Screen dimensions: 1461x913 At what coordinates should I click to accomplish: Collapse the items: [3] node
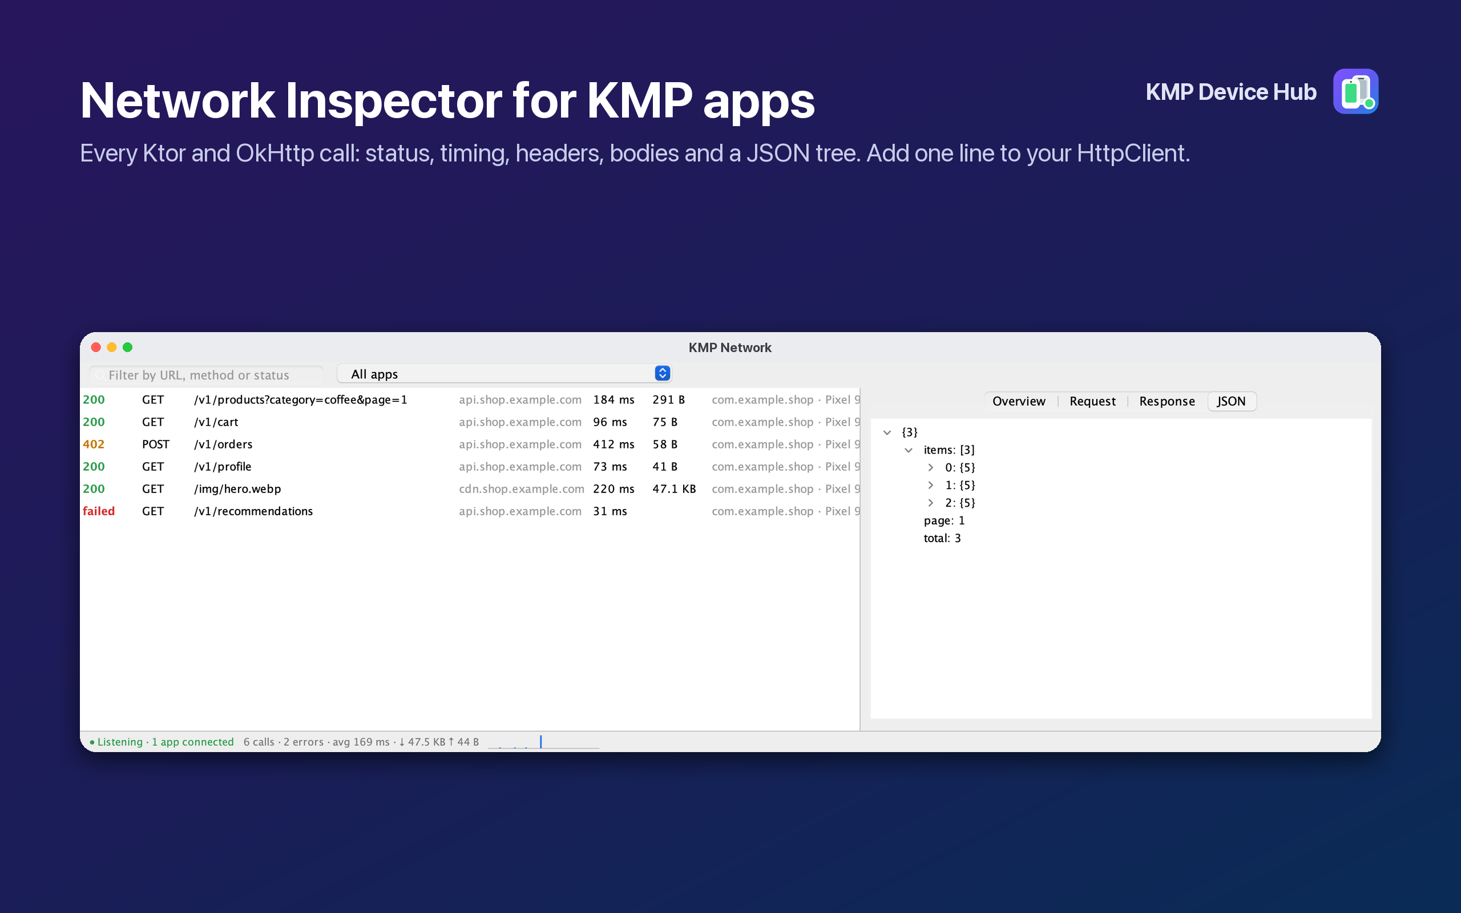(909, 450)
